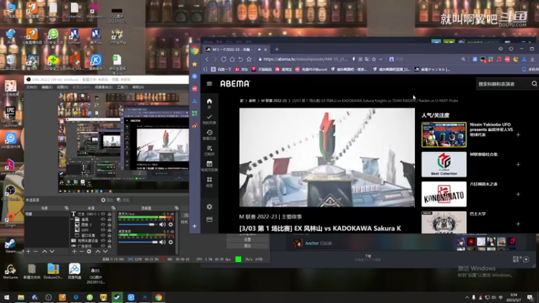
Task: Open KONOMINATO recommended video thumbnail
Action: coord(444,194)
